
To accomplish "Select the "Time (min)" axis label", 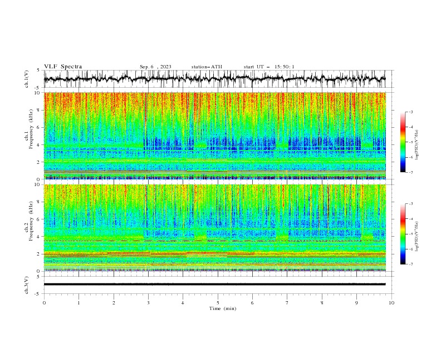I will point(223,308).
